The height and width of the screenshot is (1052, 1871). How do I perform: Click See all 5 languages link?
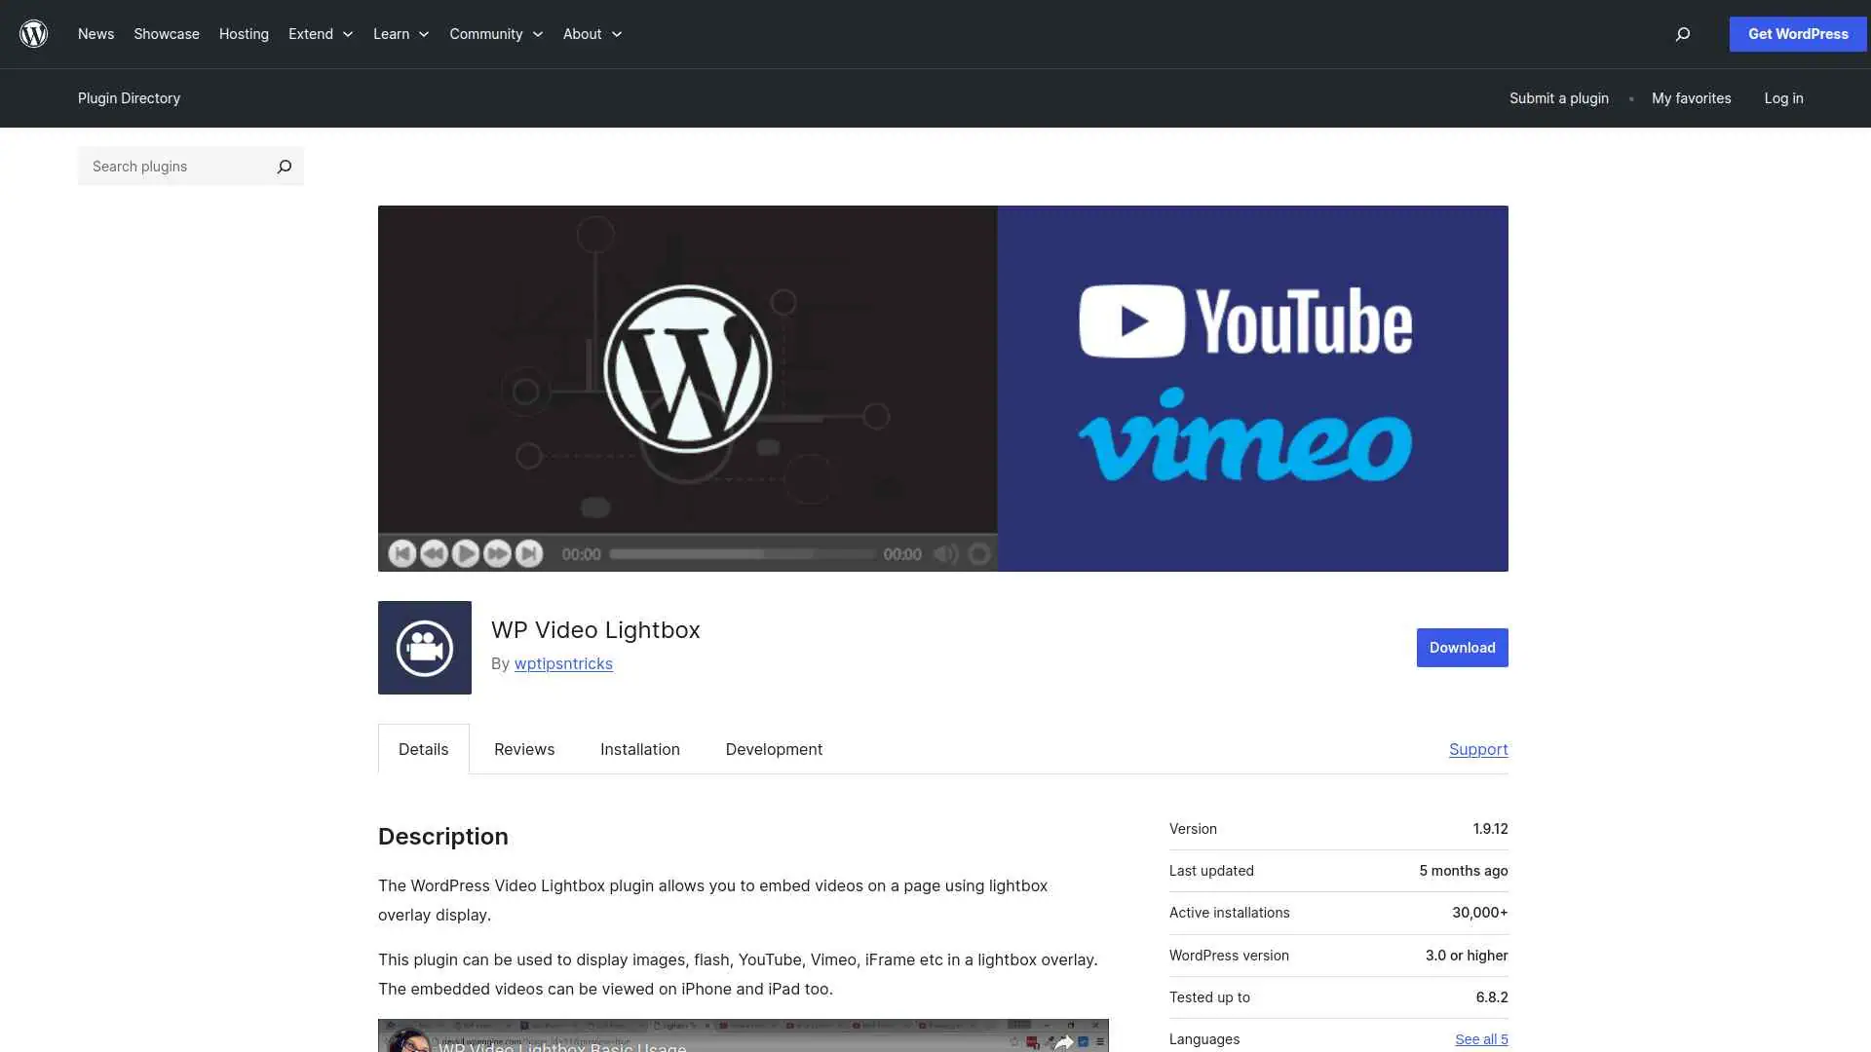tap(1481, 1038)
